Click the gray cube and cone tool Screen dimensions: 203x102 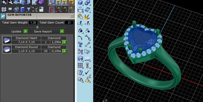click(x=80, y=79)
